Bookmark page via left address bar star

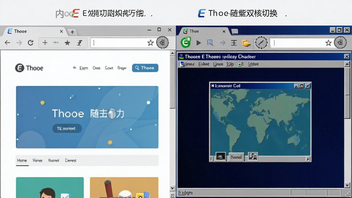(x=151, y=43)
